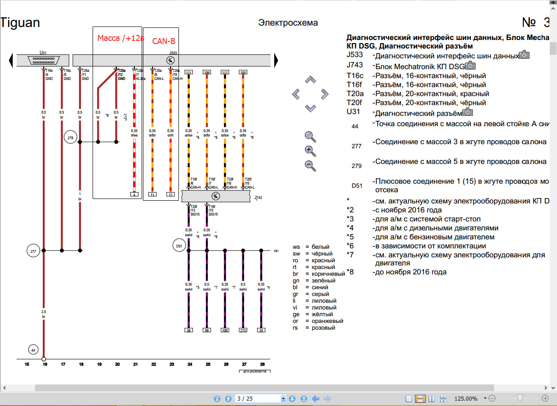Click the J743 transistor symbol

coord(215,196)
